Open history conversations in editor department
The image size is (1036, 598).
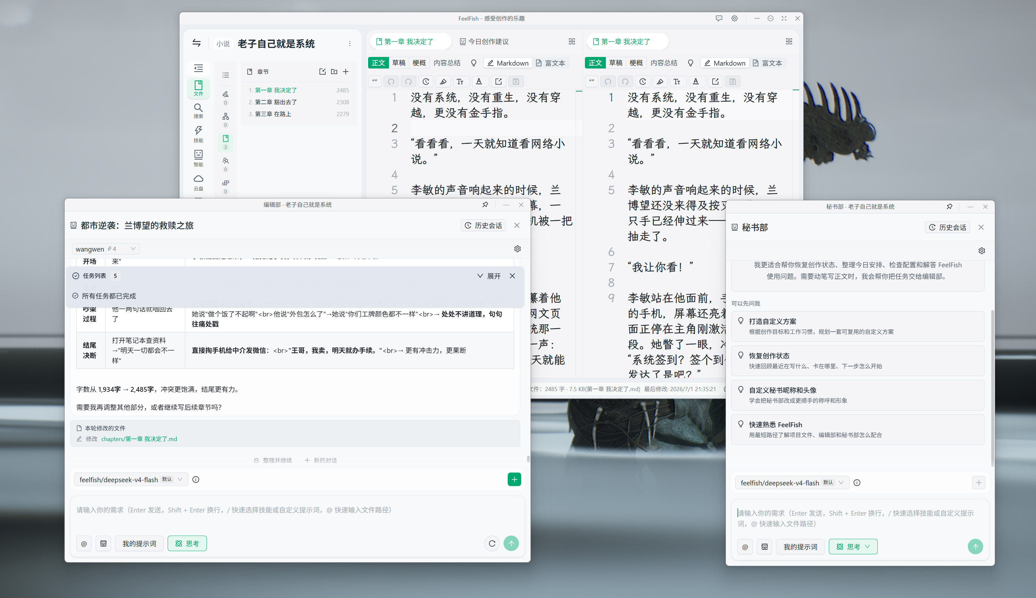click(x=484, y=225)
